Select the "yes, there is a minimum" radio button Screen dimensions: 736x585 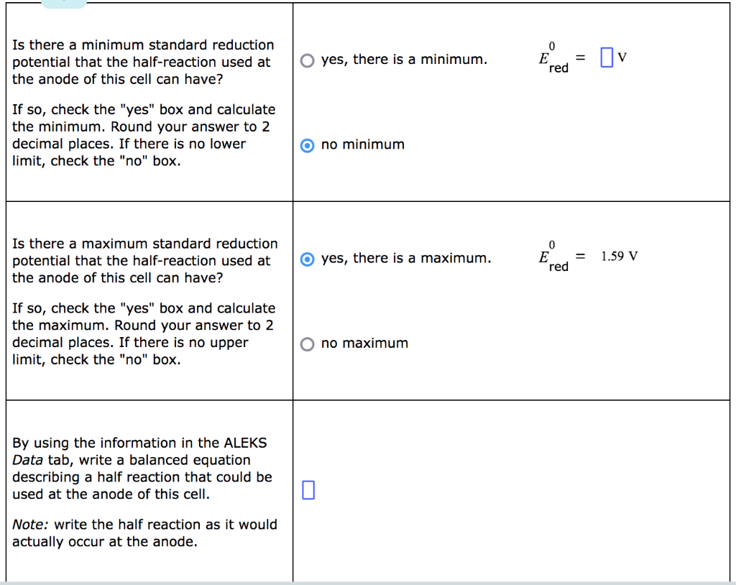[x=307, y=60]
